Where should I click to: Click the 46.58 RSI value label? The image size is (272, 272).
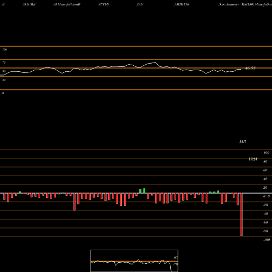click(250, 68)
